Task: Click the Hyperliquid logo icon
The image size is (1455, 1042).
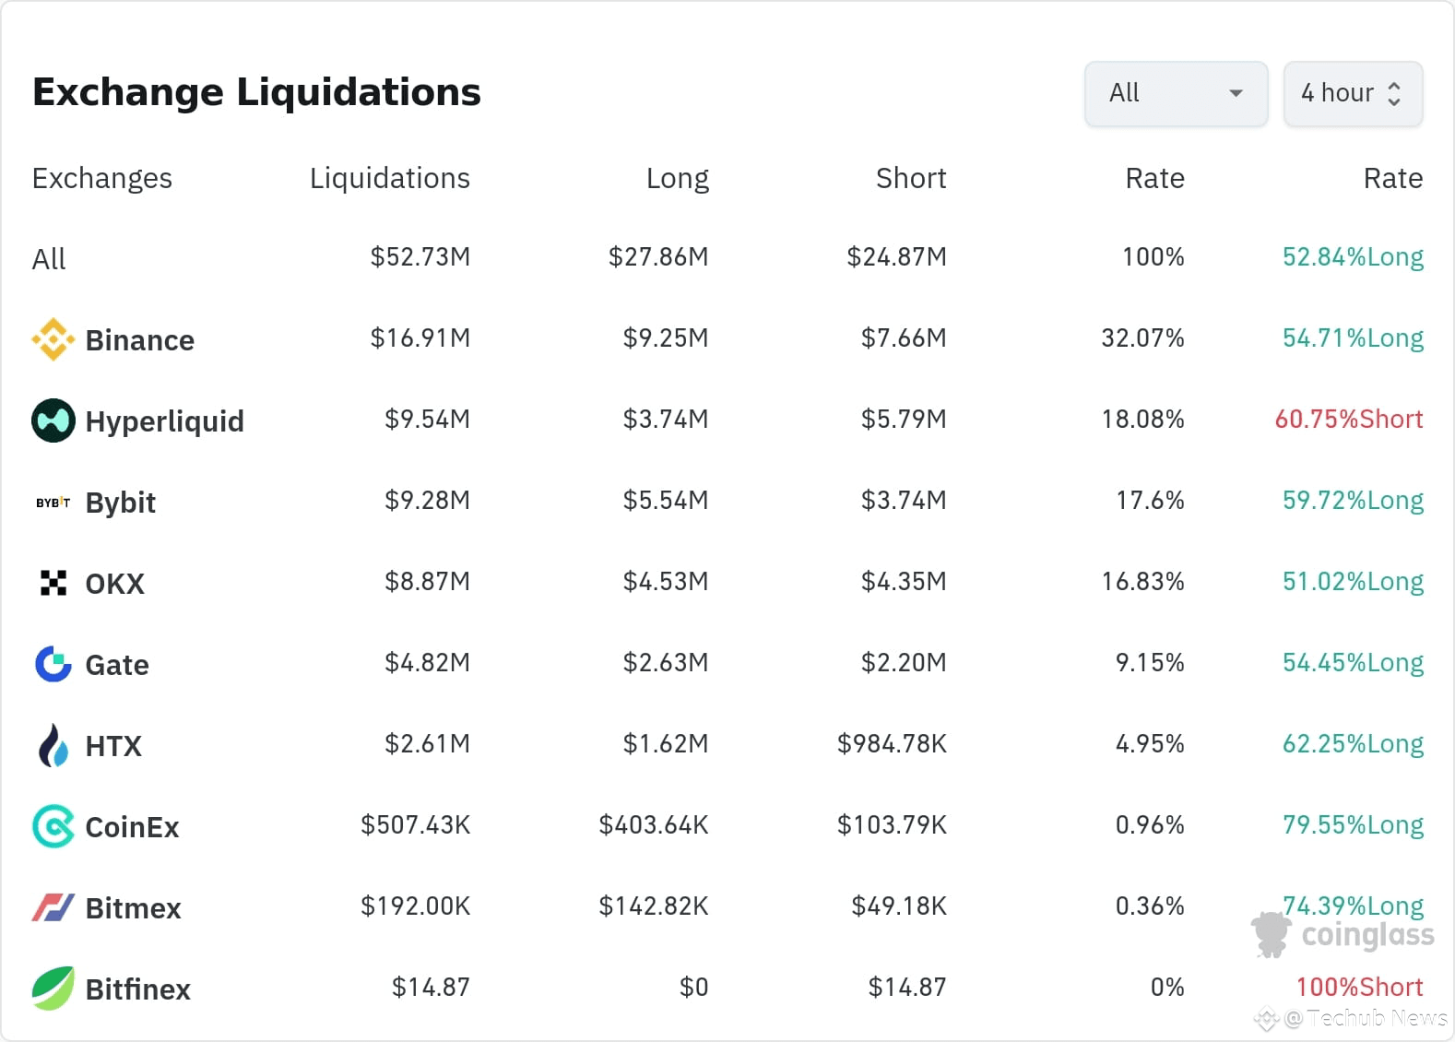Action: point(53,420)
